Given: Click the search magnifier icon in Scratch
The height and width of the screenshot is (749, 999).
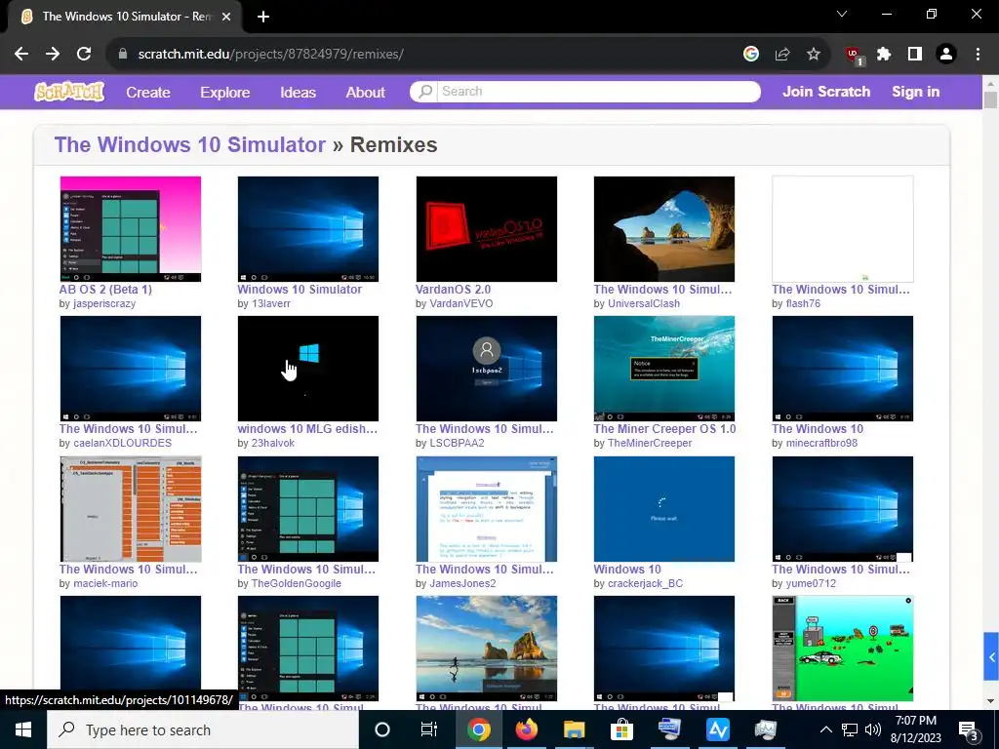Looking at the screenshot, I should click(x=425, y=91).
